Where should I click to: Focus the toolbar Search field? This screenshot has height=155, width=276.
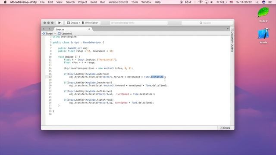pos(207,23)
